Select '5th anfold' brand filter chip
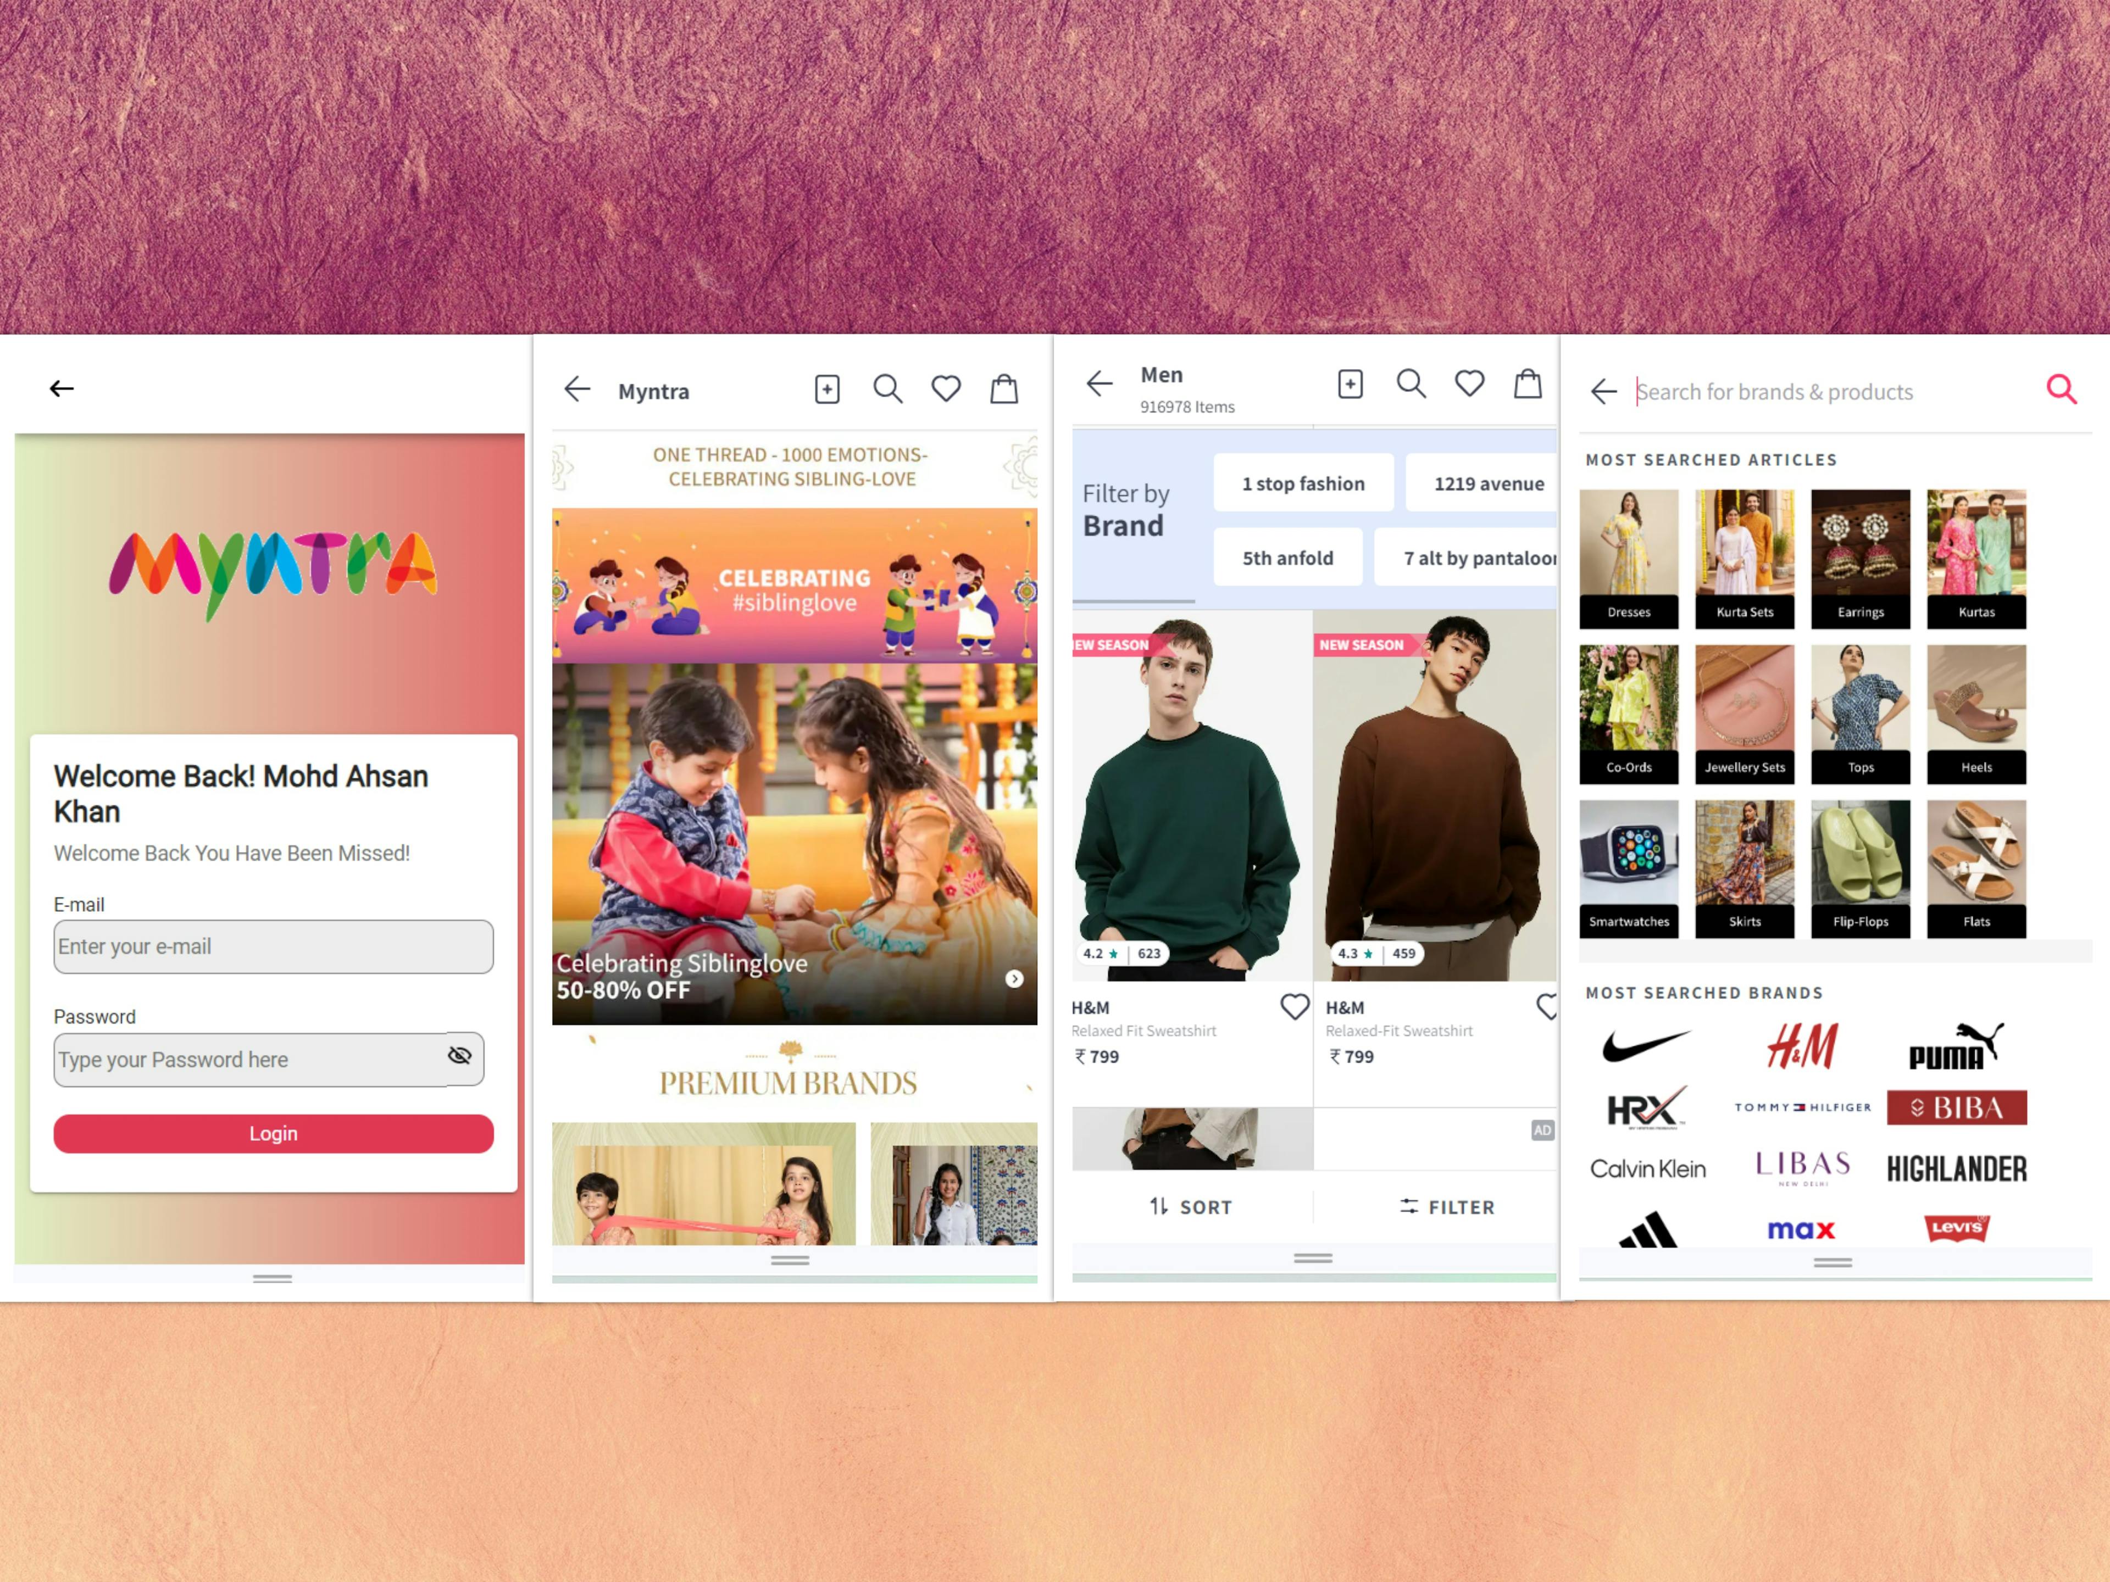Image resolution: width=2110 pixels, height=1582 pixels. pos(1287,558)
